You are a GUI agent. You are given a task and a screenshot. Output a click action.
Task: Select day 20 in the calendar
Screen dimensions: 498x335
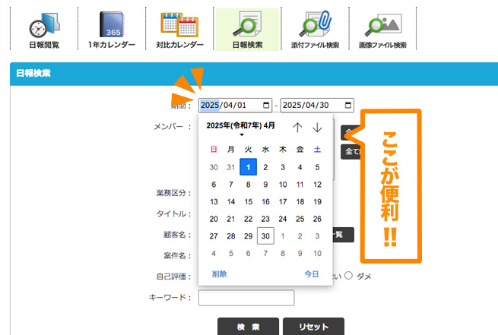tap(214, 219)
